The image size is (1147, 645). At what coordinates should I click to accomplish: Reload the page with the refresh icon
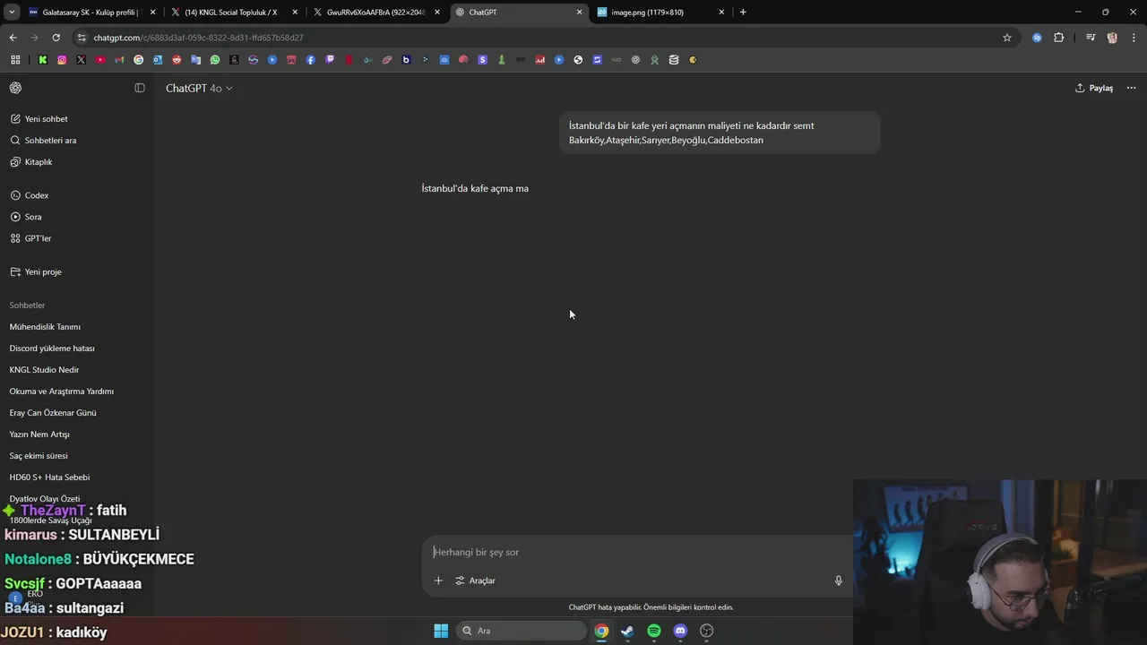(56, 38)
